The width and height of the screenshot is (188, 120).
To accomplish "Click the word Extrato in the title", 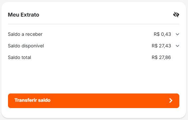I will click(x=30, y=15).
